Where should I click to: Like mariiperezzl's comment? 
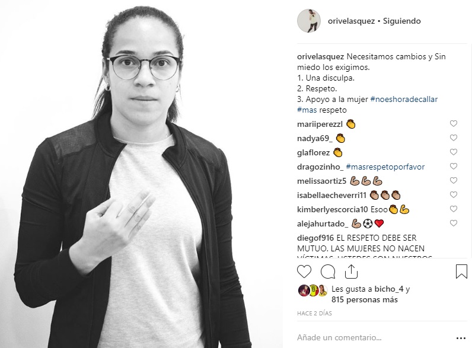point(454,123)
